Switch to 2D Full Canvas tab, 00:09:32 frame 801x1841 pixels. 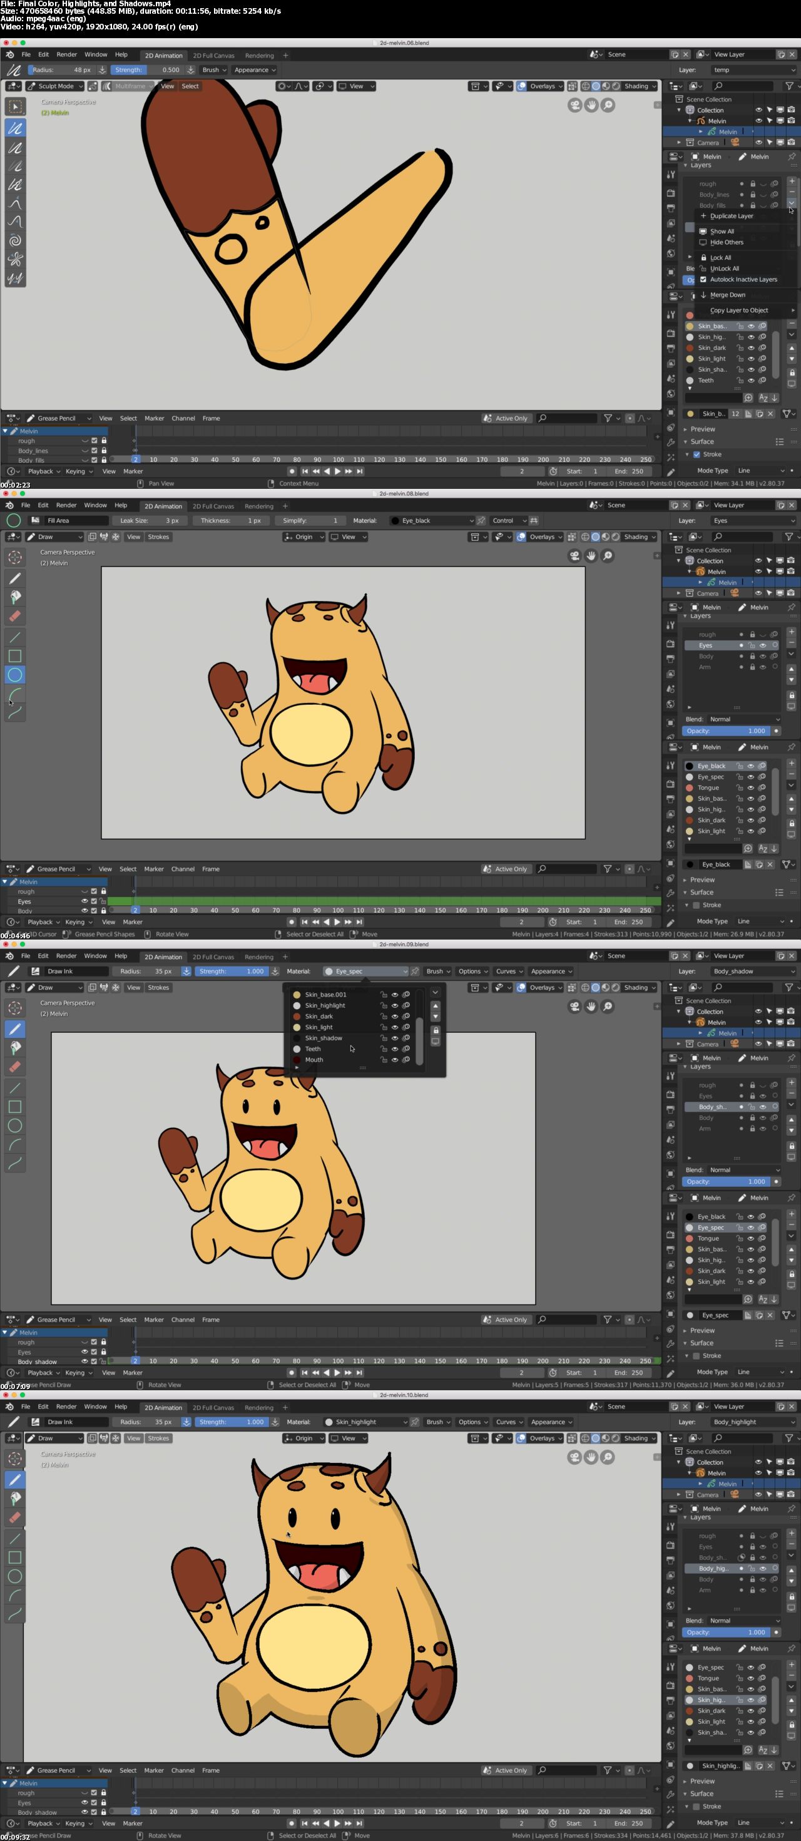click(213, 1408)
